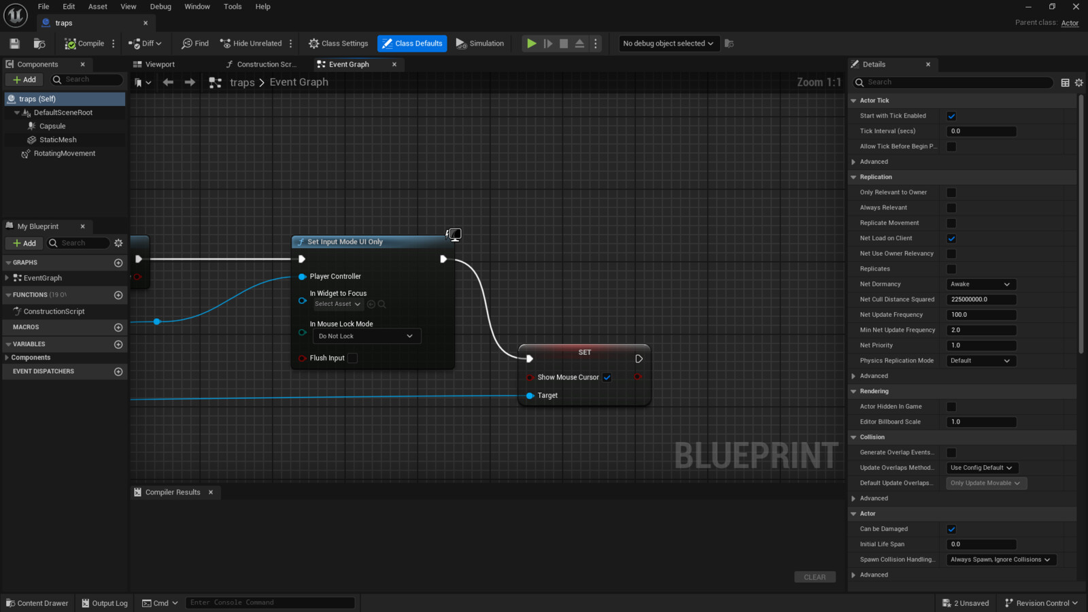Open the play options three-dot menu

596,44
